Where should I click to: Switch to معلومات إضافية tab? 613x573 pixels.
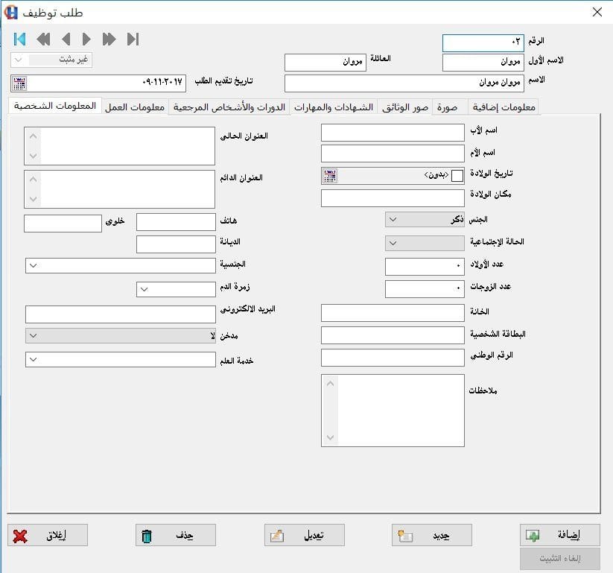(504, 107)
